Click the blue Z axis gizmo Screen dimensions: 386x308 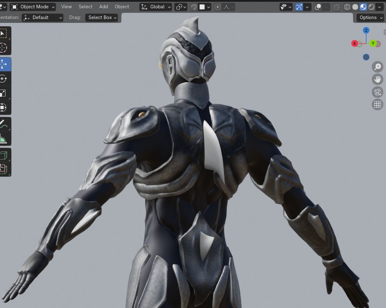tap(366, 30)
